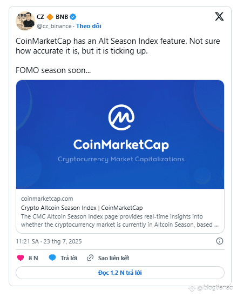
Task: Click the X logo icon
Action: pyautogui.click(x=219, y=16)
